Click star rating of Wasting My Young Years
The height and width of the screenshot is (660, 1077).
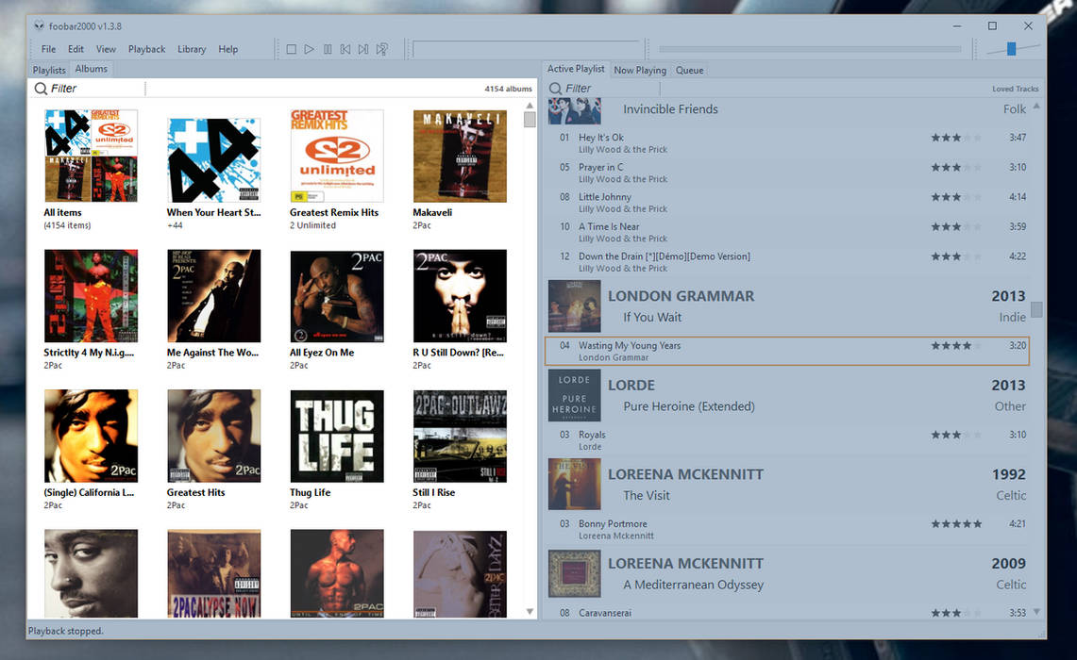[x=956, y=346]
